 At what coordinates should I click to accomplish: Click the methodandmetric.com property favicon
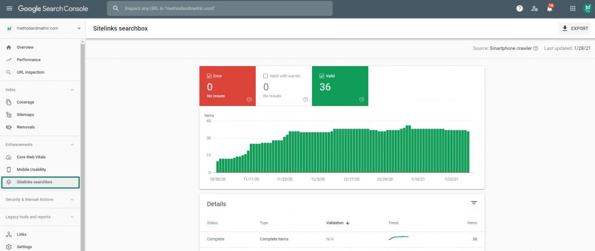coord(9,28)
